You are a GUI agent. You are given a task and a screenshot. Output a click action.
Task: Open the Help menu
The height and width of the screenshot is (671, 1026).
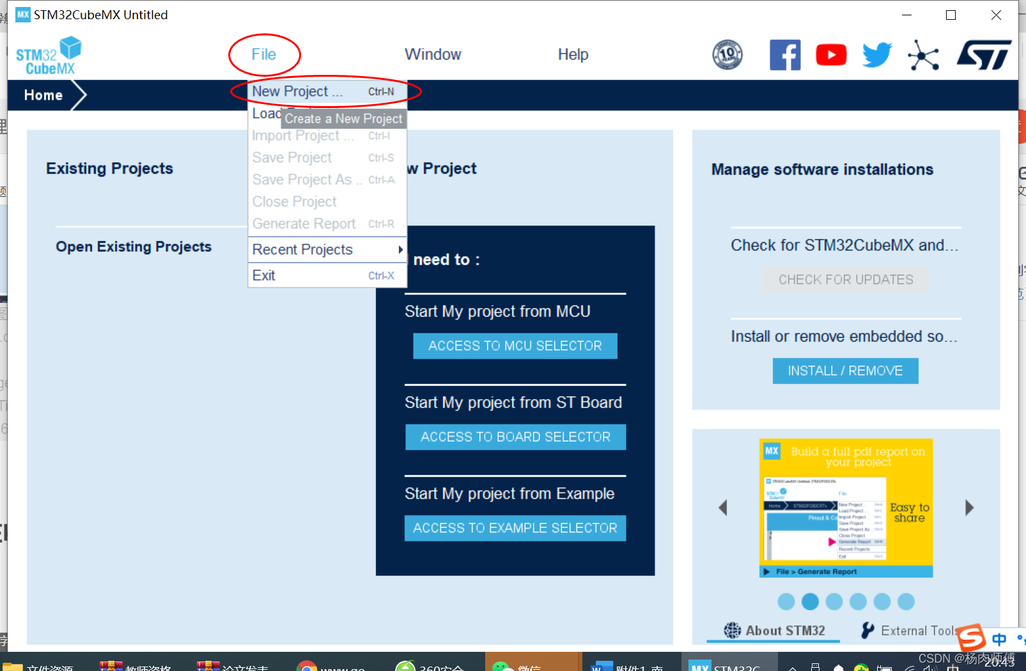click(573, 55)
